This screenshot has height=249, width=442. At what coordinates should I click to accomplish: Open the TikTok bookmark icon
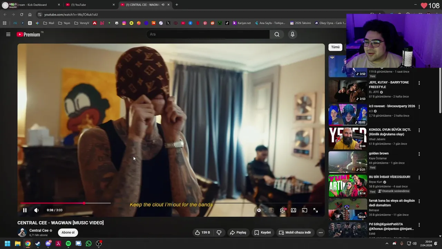(227, 23)
